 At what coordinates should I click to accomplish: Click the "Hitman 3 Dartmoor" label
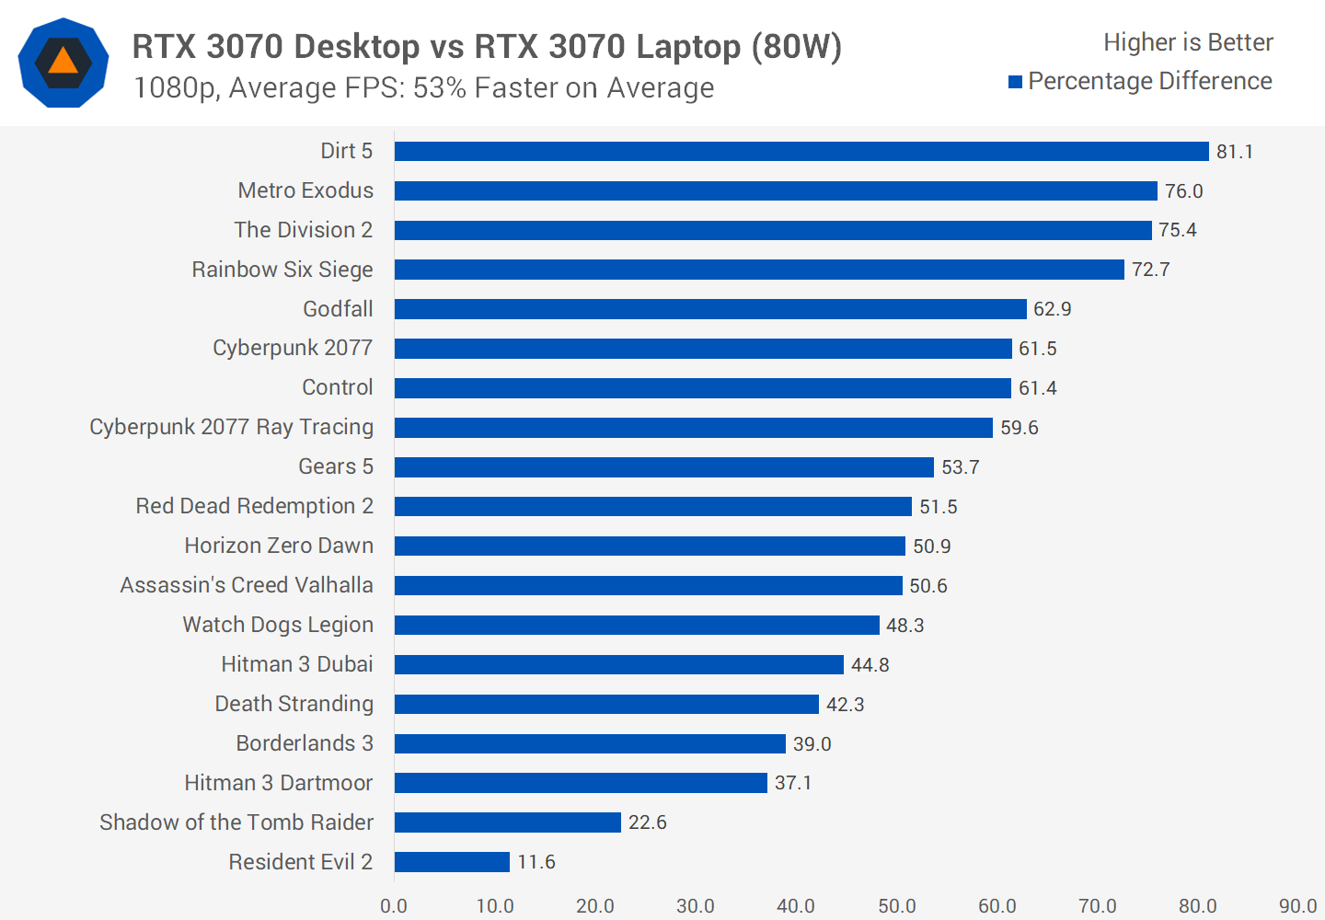pyautogui.click(x=278, y=783)
